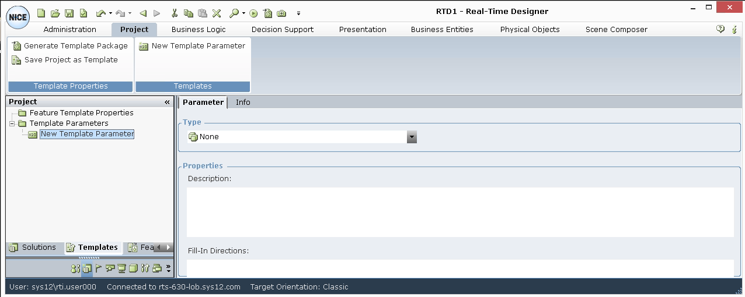
Task: Open the Business Entities tab
Action: [442, 29]
